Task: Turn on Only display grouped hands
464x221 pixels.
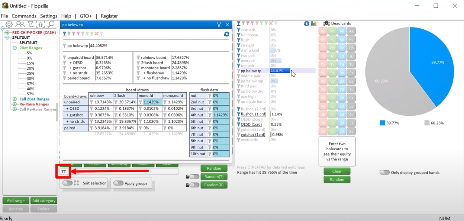Action: [384, 172]
